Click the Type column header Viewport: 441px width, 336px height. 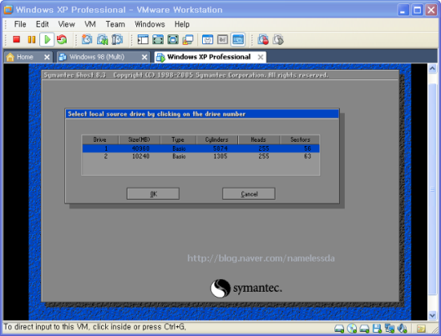[x=178, y=140]
